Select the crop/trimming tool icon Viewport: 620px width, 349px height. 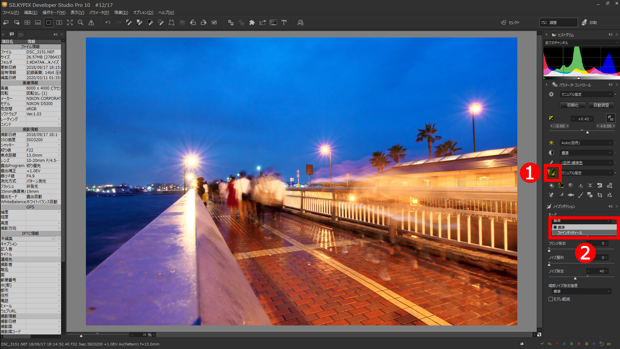tap(600, 195)
